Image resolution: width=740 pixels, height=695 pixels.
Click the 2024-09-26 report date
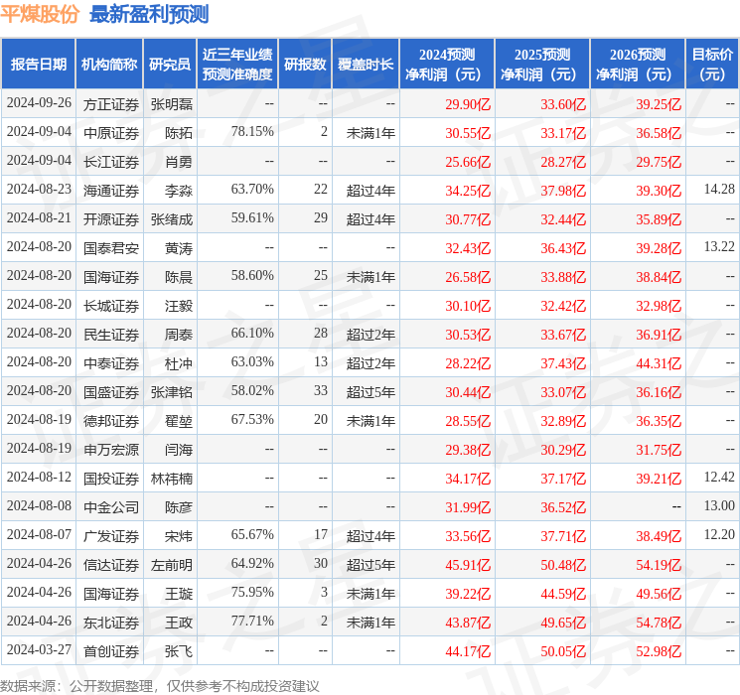(x=39, y=103)
